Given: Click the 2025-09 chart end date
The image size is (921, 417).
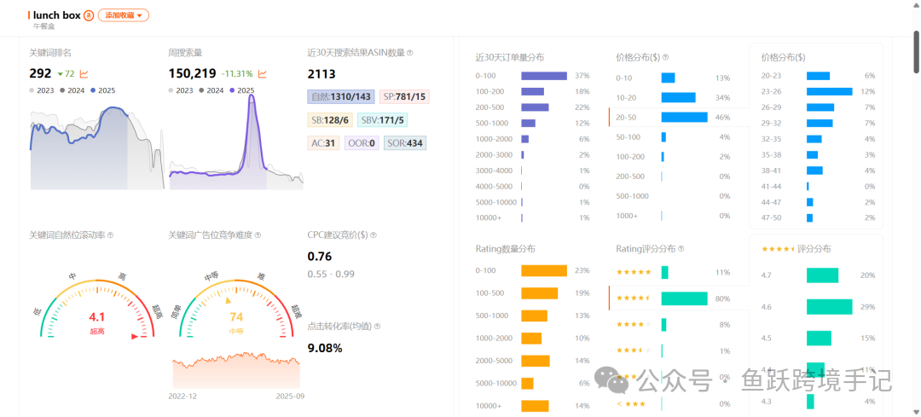Looking at the screenshot, I should coord(290,396).
